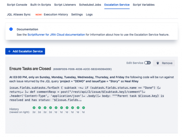Click the fourth green history checkmark labeled 2d

[x=50, y=108]
